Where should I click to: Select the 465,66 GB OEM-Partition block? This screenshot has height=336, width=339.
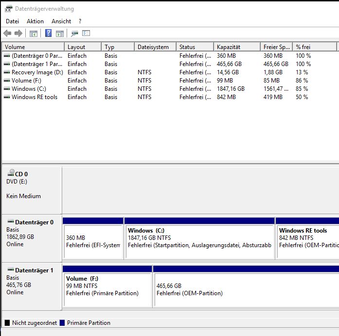[x=246, y=286]
